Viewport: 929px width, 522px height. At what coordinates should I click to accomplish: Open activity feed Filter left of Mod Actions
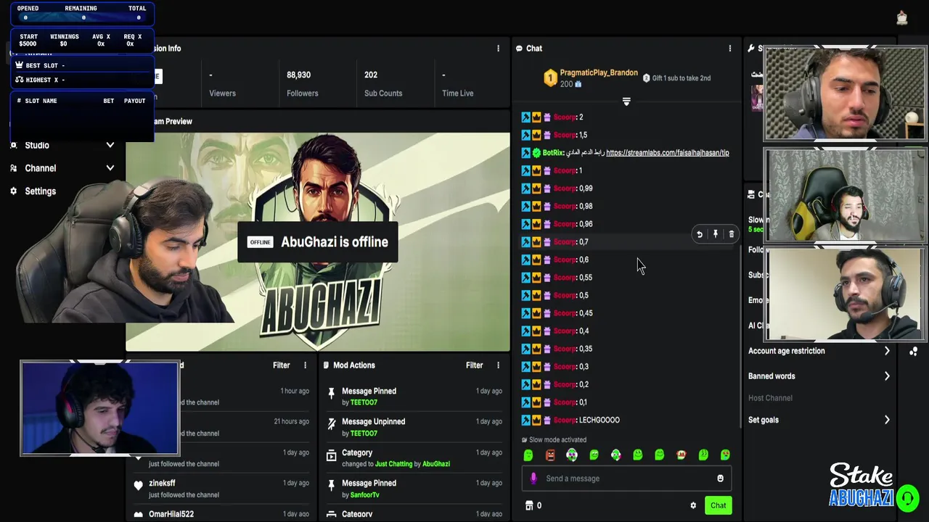tap(281, 365)
